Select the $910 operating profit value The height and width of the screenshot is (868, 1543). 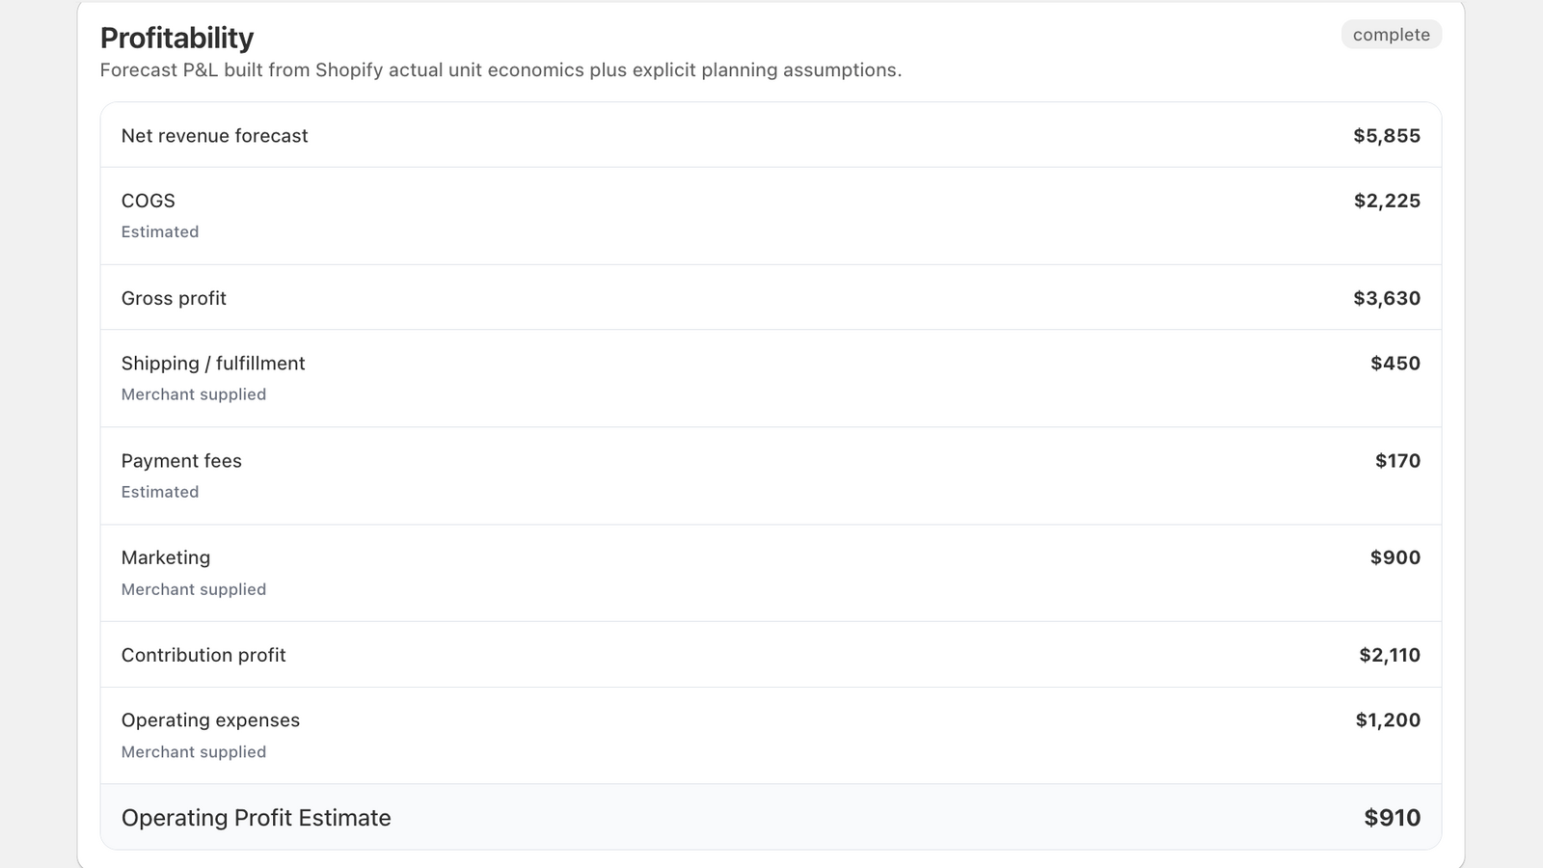pos(1392,818)
